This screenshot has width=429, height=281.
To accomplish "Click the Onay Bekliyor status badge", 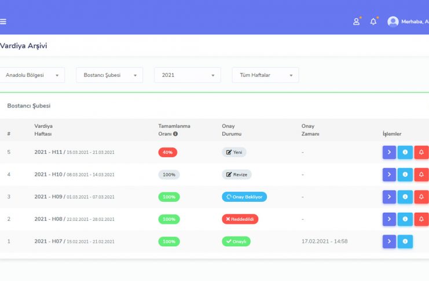I will click(x=244, y=197).
